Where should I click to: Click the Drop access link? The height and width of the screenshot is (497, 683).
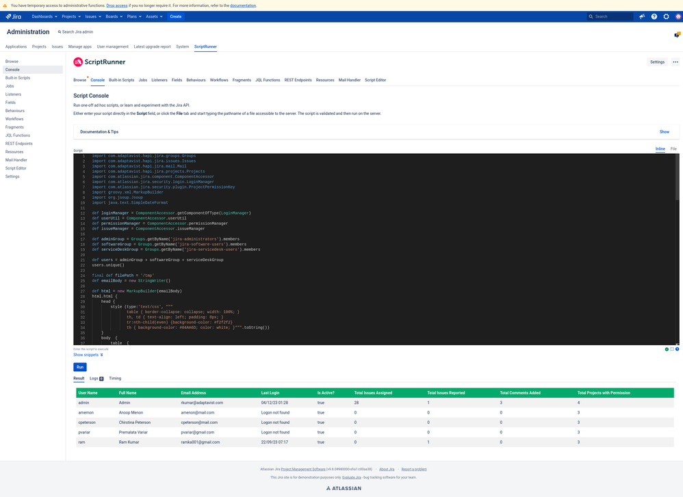[x=117, y=5]
